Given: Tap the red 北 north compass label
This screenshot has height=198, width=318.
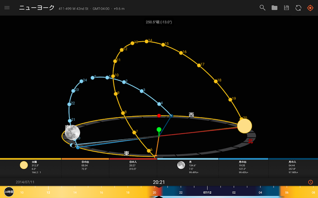Looking at the screenshot, I should pyautogui.click(x=251, y=141).
